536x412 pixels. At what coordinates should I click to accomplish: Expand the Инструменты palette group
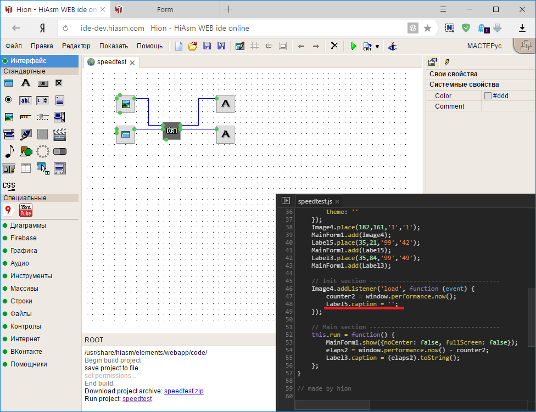31,276
